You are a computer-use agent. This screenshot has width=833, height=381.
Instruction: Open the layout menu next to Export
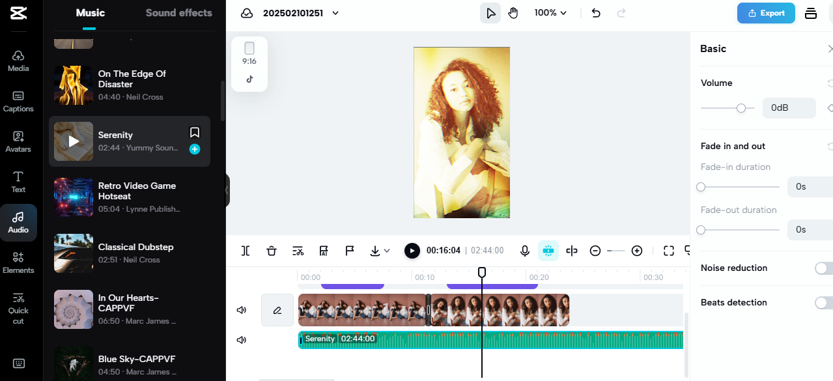(x=811, y=13)
